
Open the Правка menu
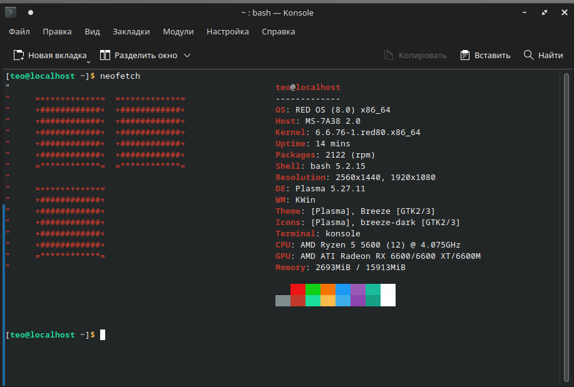tap(57, 32)
